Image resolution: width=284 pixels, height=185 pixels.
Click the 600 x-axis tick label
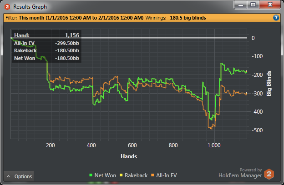tap(132, 145)
